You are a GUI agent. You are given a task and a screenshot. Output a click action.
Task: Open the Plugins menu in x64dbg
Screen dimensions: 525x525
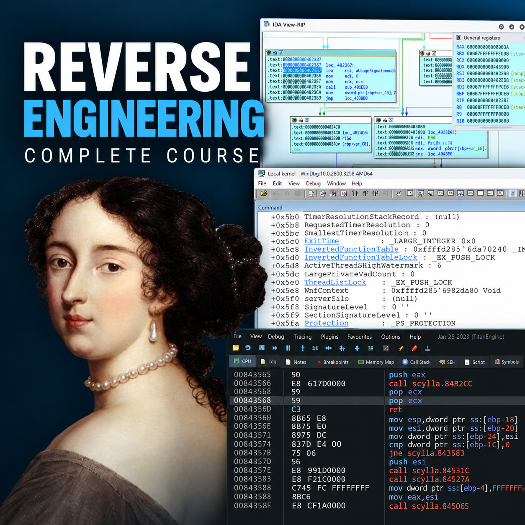[x=329, y=337]
